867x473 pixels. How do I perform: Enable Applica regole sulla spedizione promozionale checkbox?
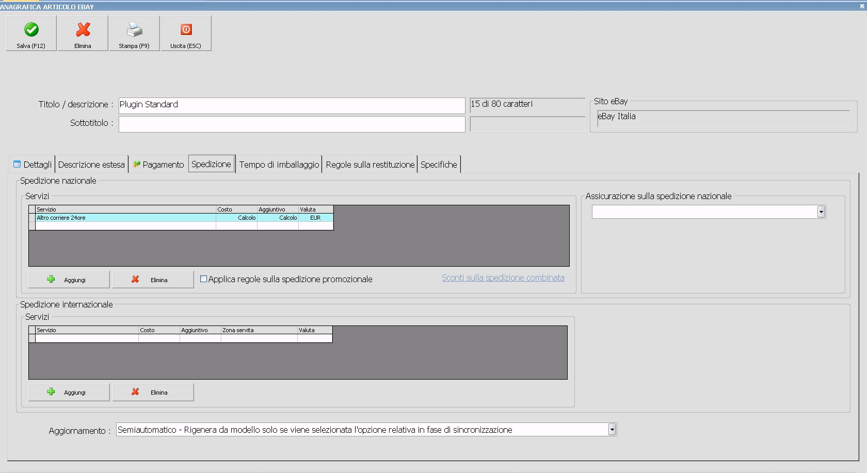point(203,279)
